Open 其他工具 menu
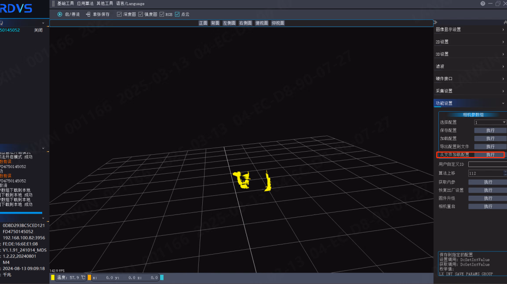Image resolution: width=507 pixels, height=284 pixels. pos(105,4)
